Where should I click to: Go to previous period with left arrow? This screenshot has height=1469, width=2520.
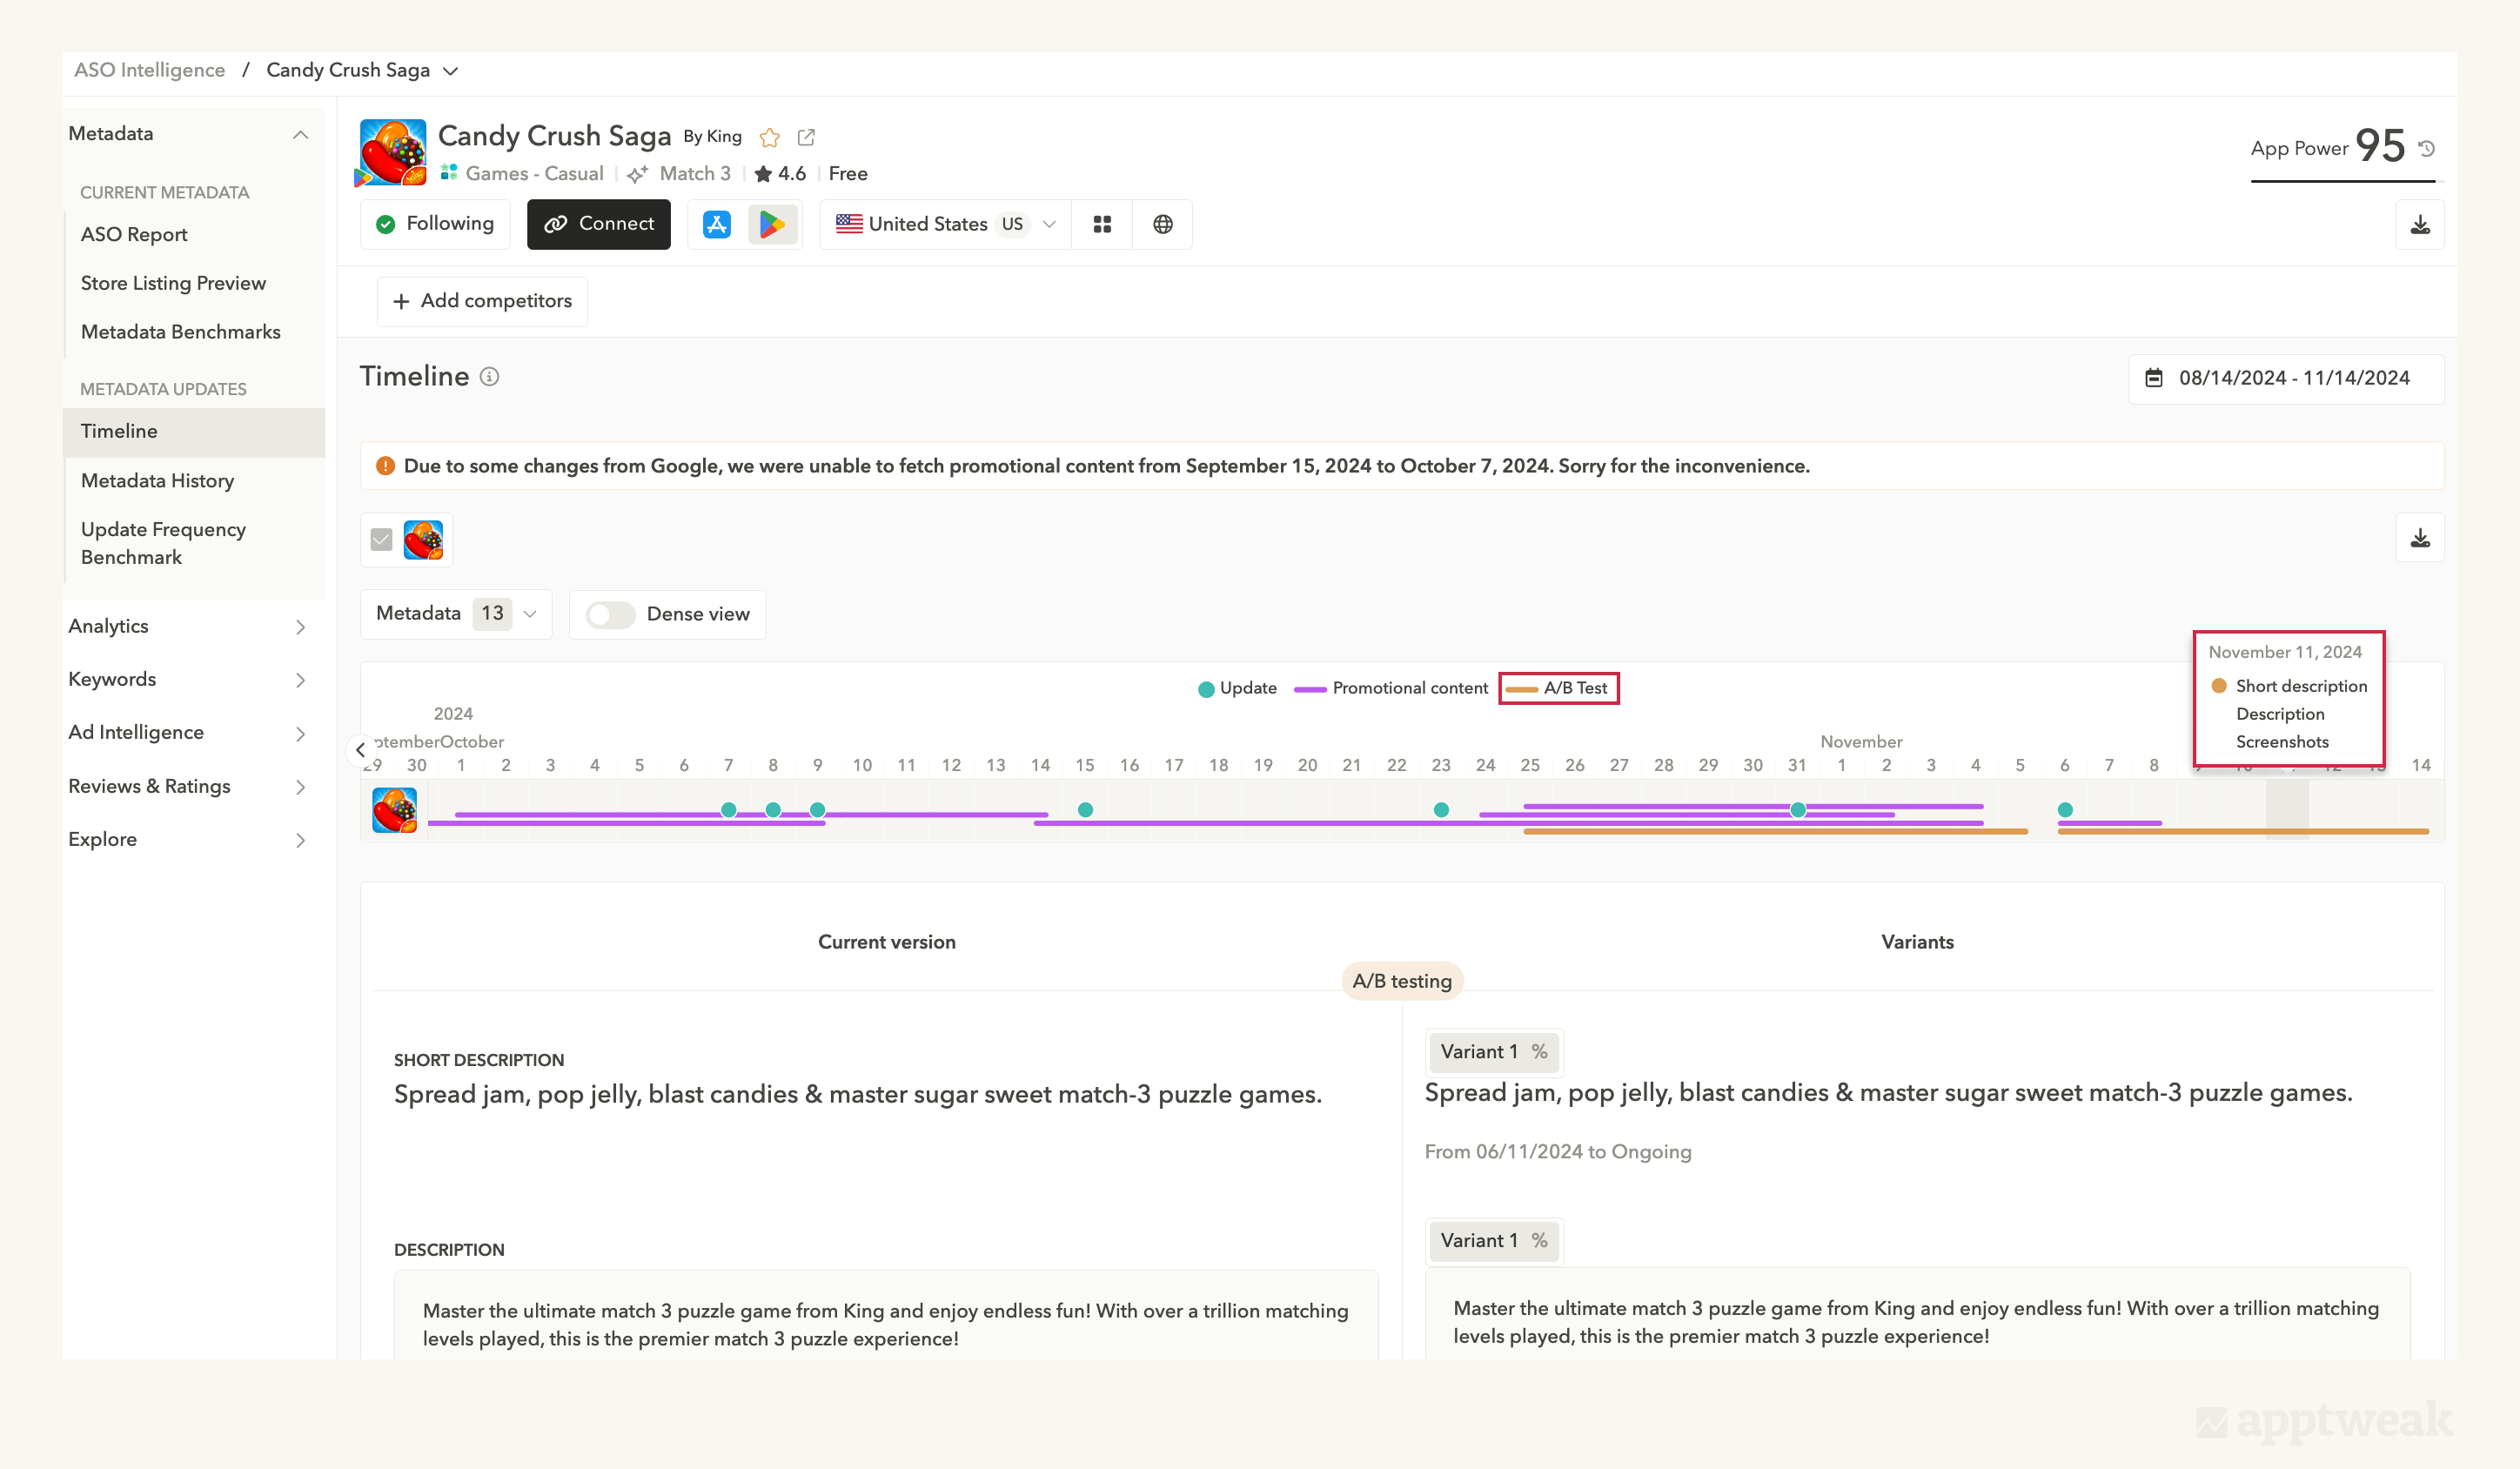pyautogui.click(x=360, y=749)
